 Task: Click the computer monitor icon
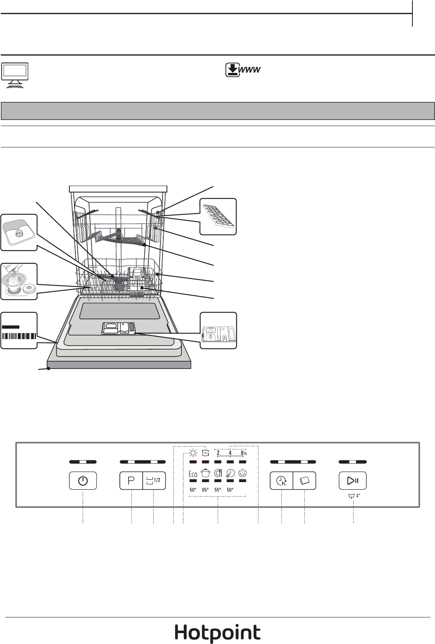pos(15,75)
